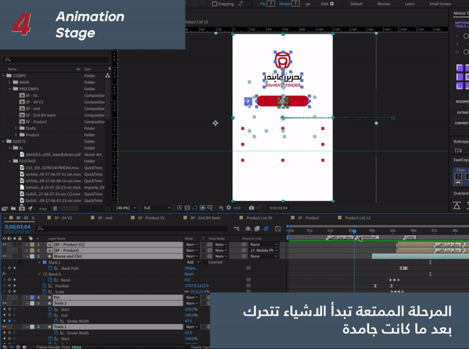Screen dimensions: 469x349
Task: Open parent dropdown showing 17. Mobile Ph
Action: point(263,250)
